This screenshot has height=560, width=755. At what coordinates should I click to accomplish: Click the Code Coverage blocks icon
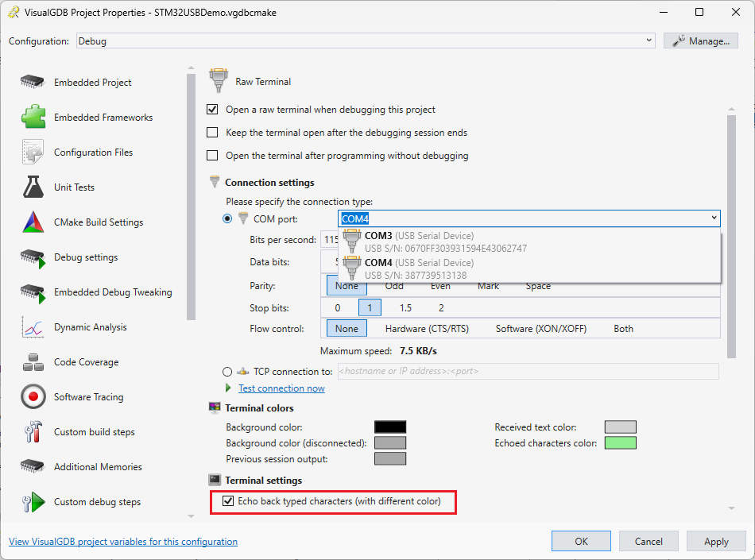click(33, 362)
